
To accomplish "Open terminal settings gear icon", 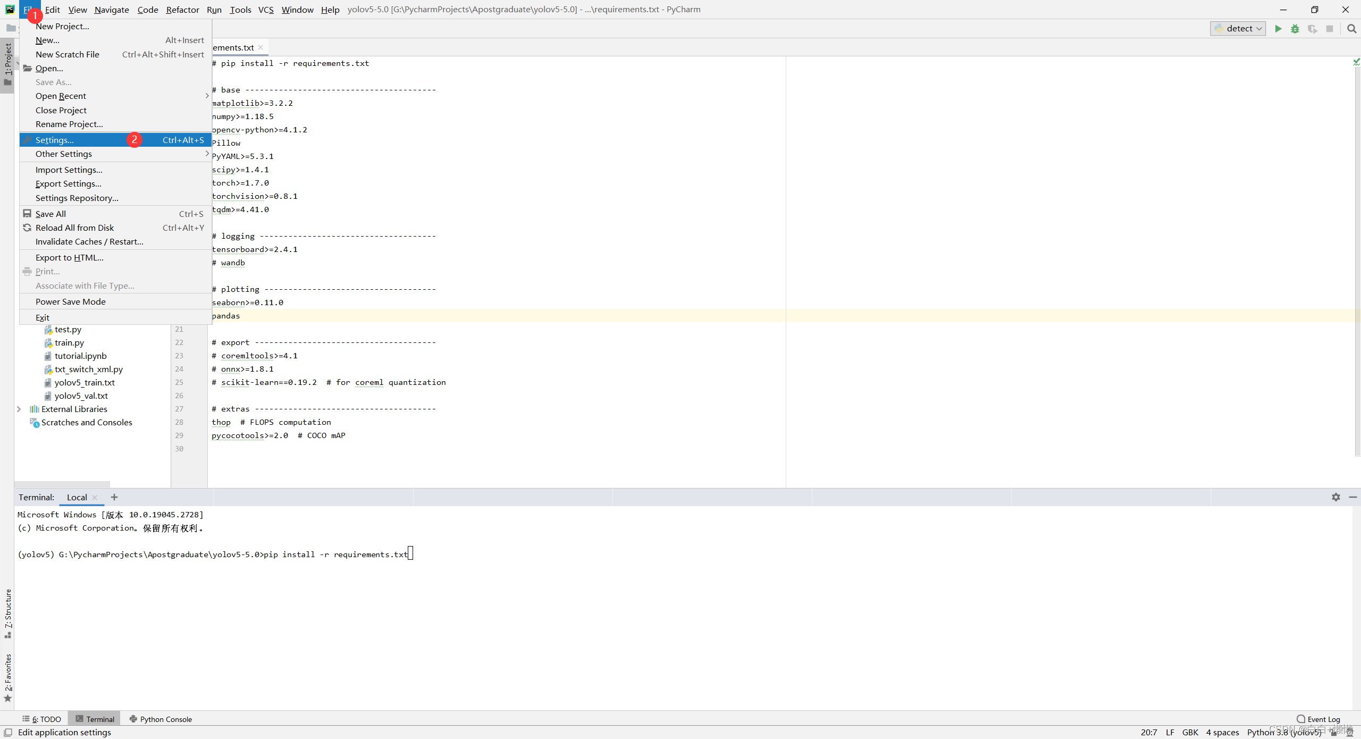I will point(1335,497).
